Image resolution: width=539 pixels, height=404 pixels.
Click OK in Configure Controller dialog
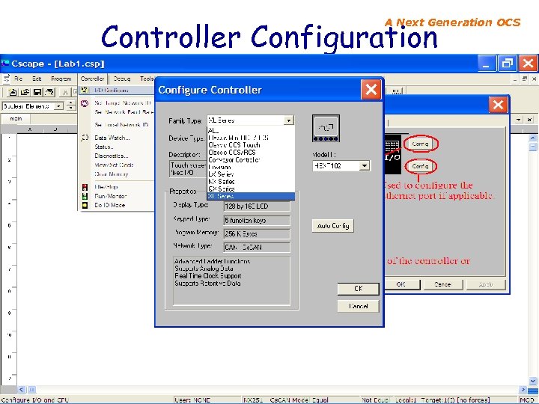coord(358,289)
